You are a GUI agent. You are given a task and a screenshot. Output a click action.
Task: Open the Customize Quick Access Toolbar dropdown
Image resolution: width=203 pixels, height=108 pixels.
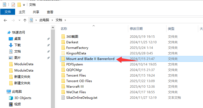[24, 5]
